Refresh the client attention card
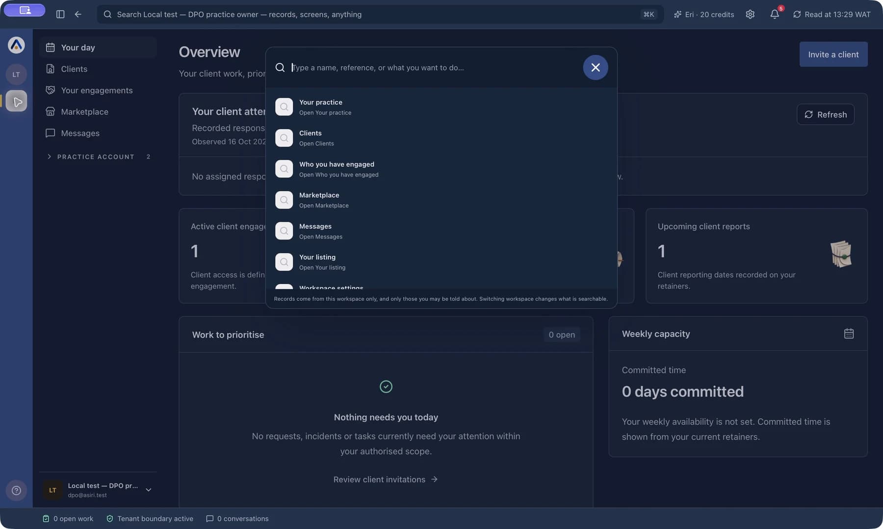883x529 pixels. 825,114
